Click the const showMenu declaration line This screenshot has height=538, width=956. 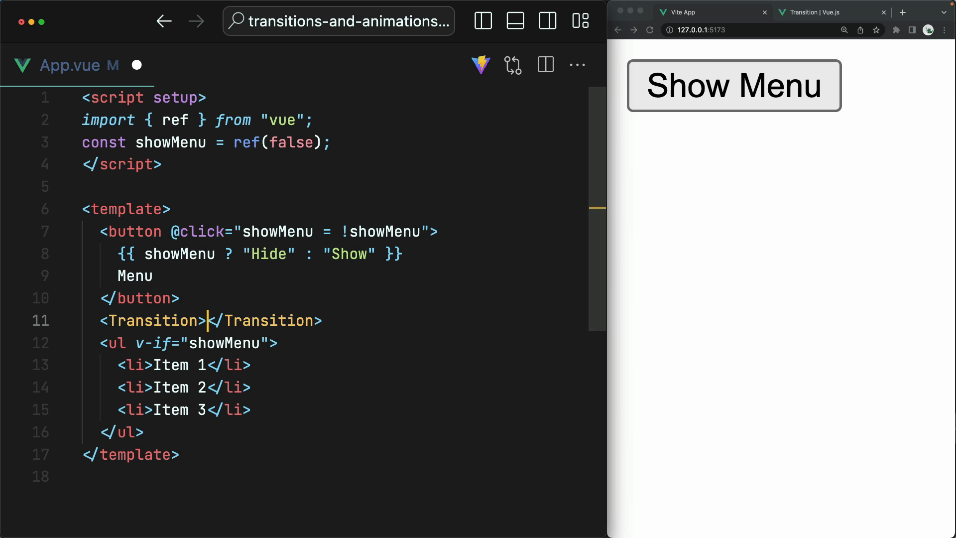[x=206, y=142]
